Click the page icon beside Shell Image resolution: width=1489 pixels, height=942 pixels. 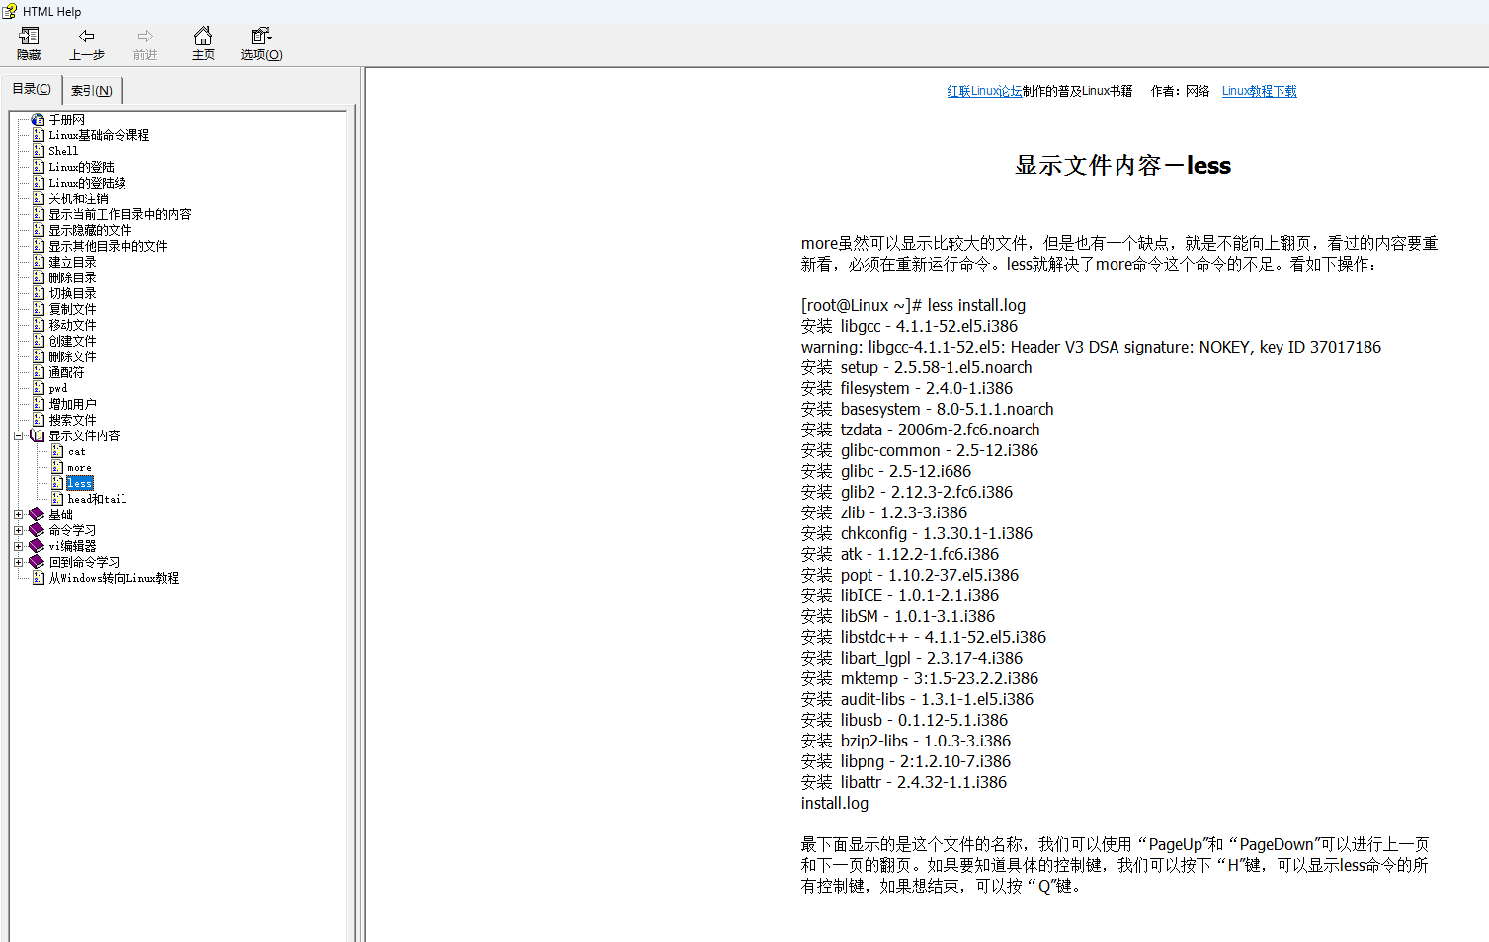click(x=39, y=151)
